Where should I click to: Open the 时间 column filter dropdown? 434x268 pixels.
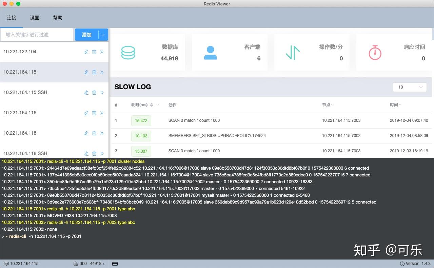coord(400,105)
